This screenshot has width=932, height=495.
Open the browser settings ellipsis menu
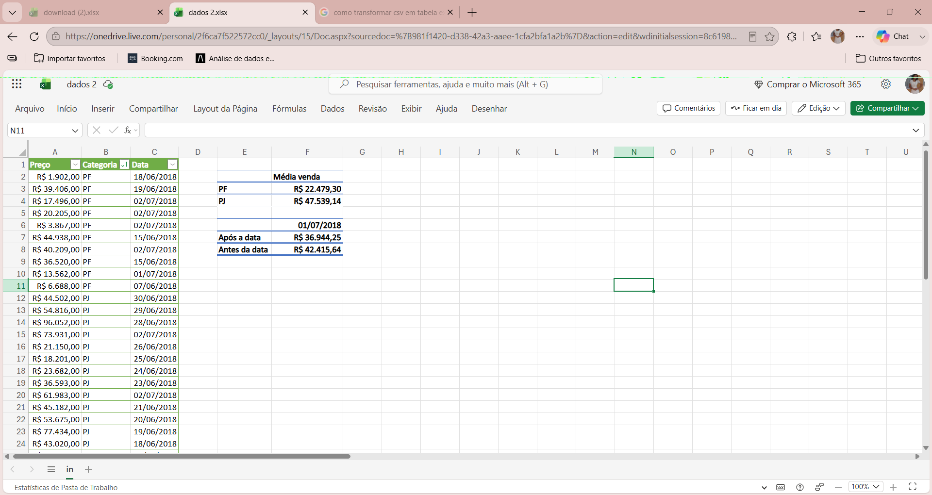point(860,36)
